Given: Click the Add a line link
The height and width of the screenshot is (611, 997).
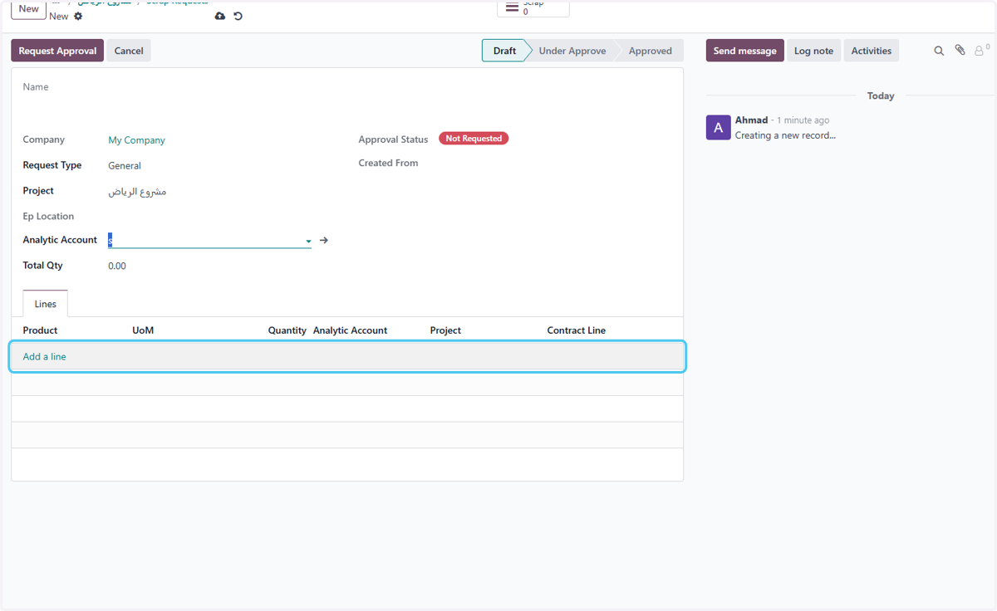Looking at the screenshot, I should click(x=45, y=357).
